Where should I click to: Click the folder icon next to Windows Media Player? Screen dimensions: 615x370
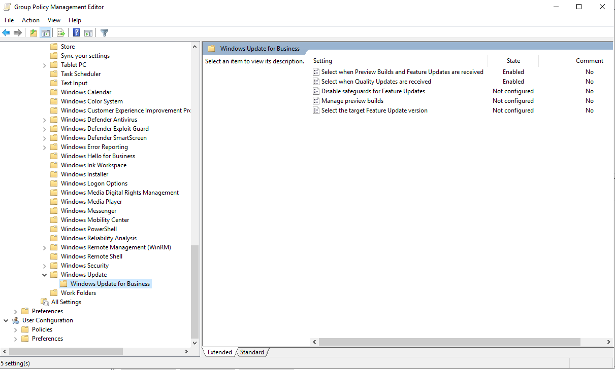(x=54, y=202)
